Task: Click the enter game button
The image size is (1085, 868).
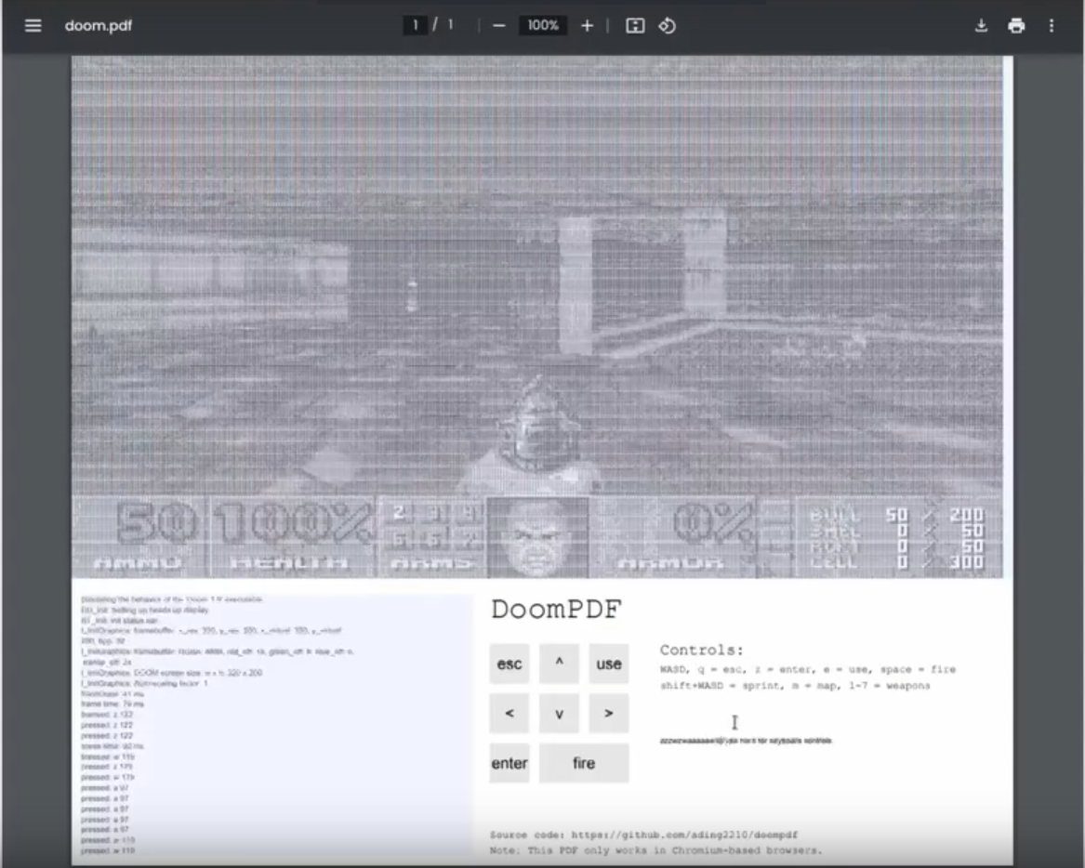Action: [509, 763]
